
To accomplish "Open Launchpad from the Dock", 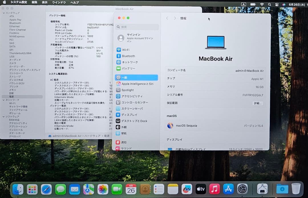I will click(x=32, y=189).
